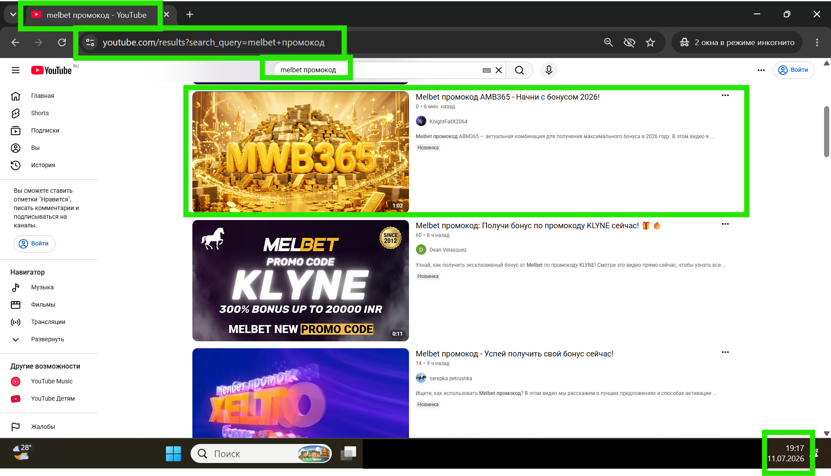The height and width of the screenshot is (476, 831).
Task: Click the header Войти sign-in button
Action: [x=794, y=70]
